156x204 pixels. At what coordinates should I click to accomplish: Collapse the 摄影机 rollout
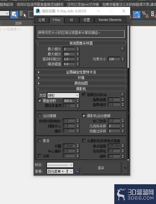[x=81, y=89]
